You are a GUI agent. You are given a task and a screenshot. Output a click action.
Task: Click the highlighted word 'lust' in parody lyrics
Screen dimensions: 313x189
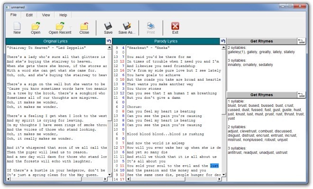click(214, 166)
